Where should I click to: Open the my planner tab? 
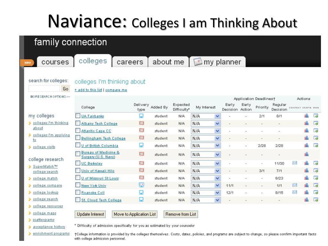(217, 62)
